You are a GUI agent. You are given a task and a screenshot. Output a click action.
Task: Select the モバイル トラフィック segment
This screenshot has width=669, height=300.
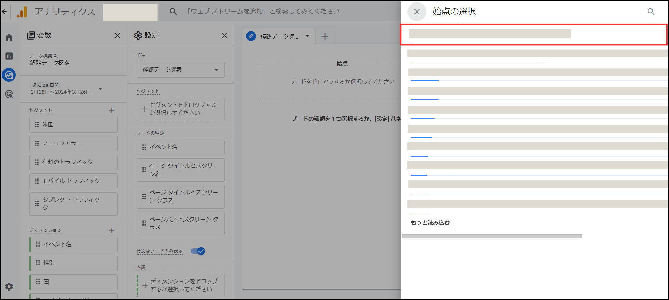coord(74,181)
